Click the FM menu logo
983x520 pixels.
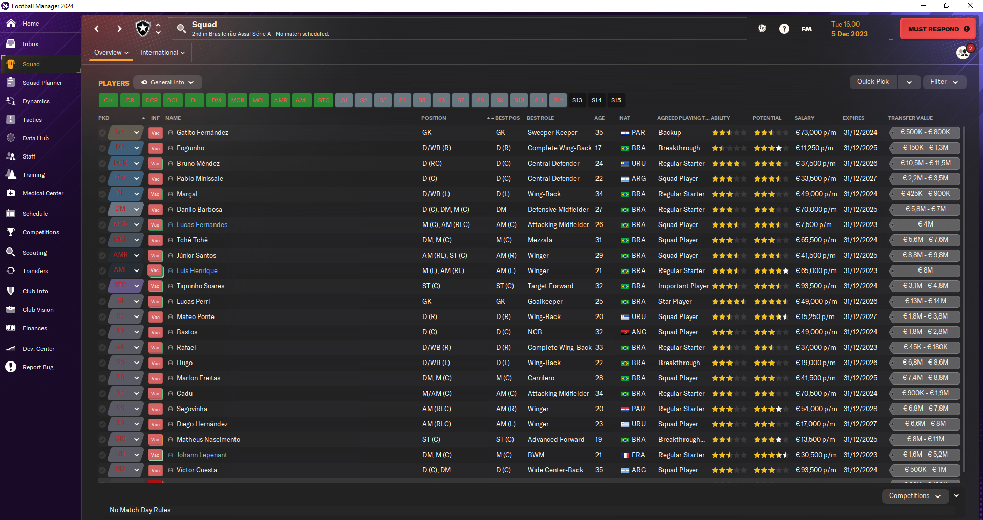pos(806,29)
